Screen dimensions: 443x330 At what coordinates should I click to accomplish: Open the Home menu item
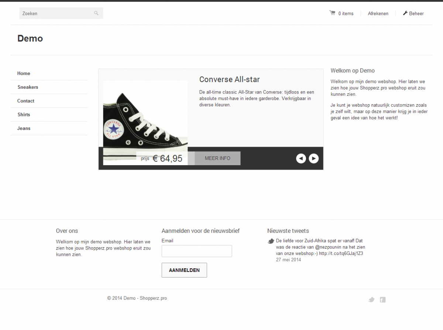(x=24, y=74)
